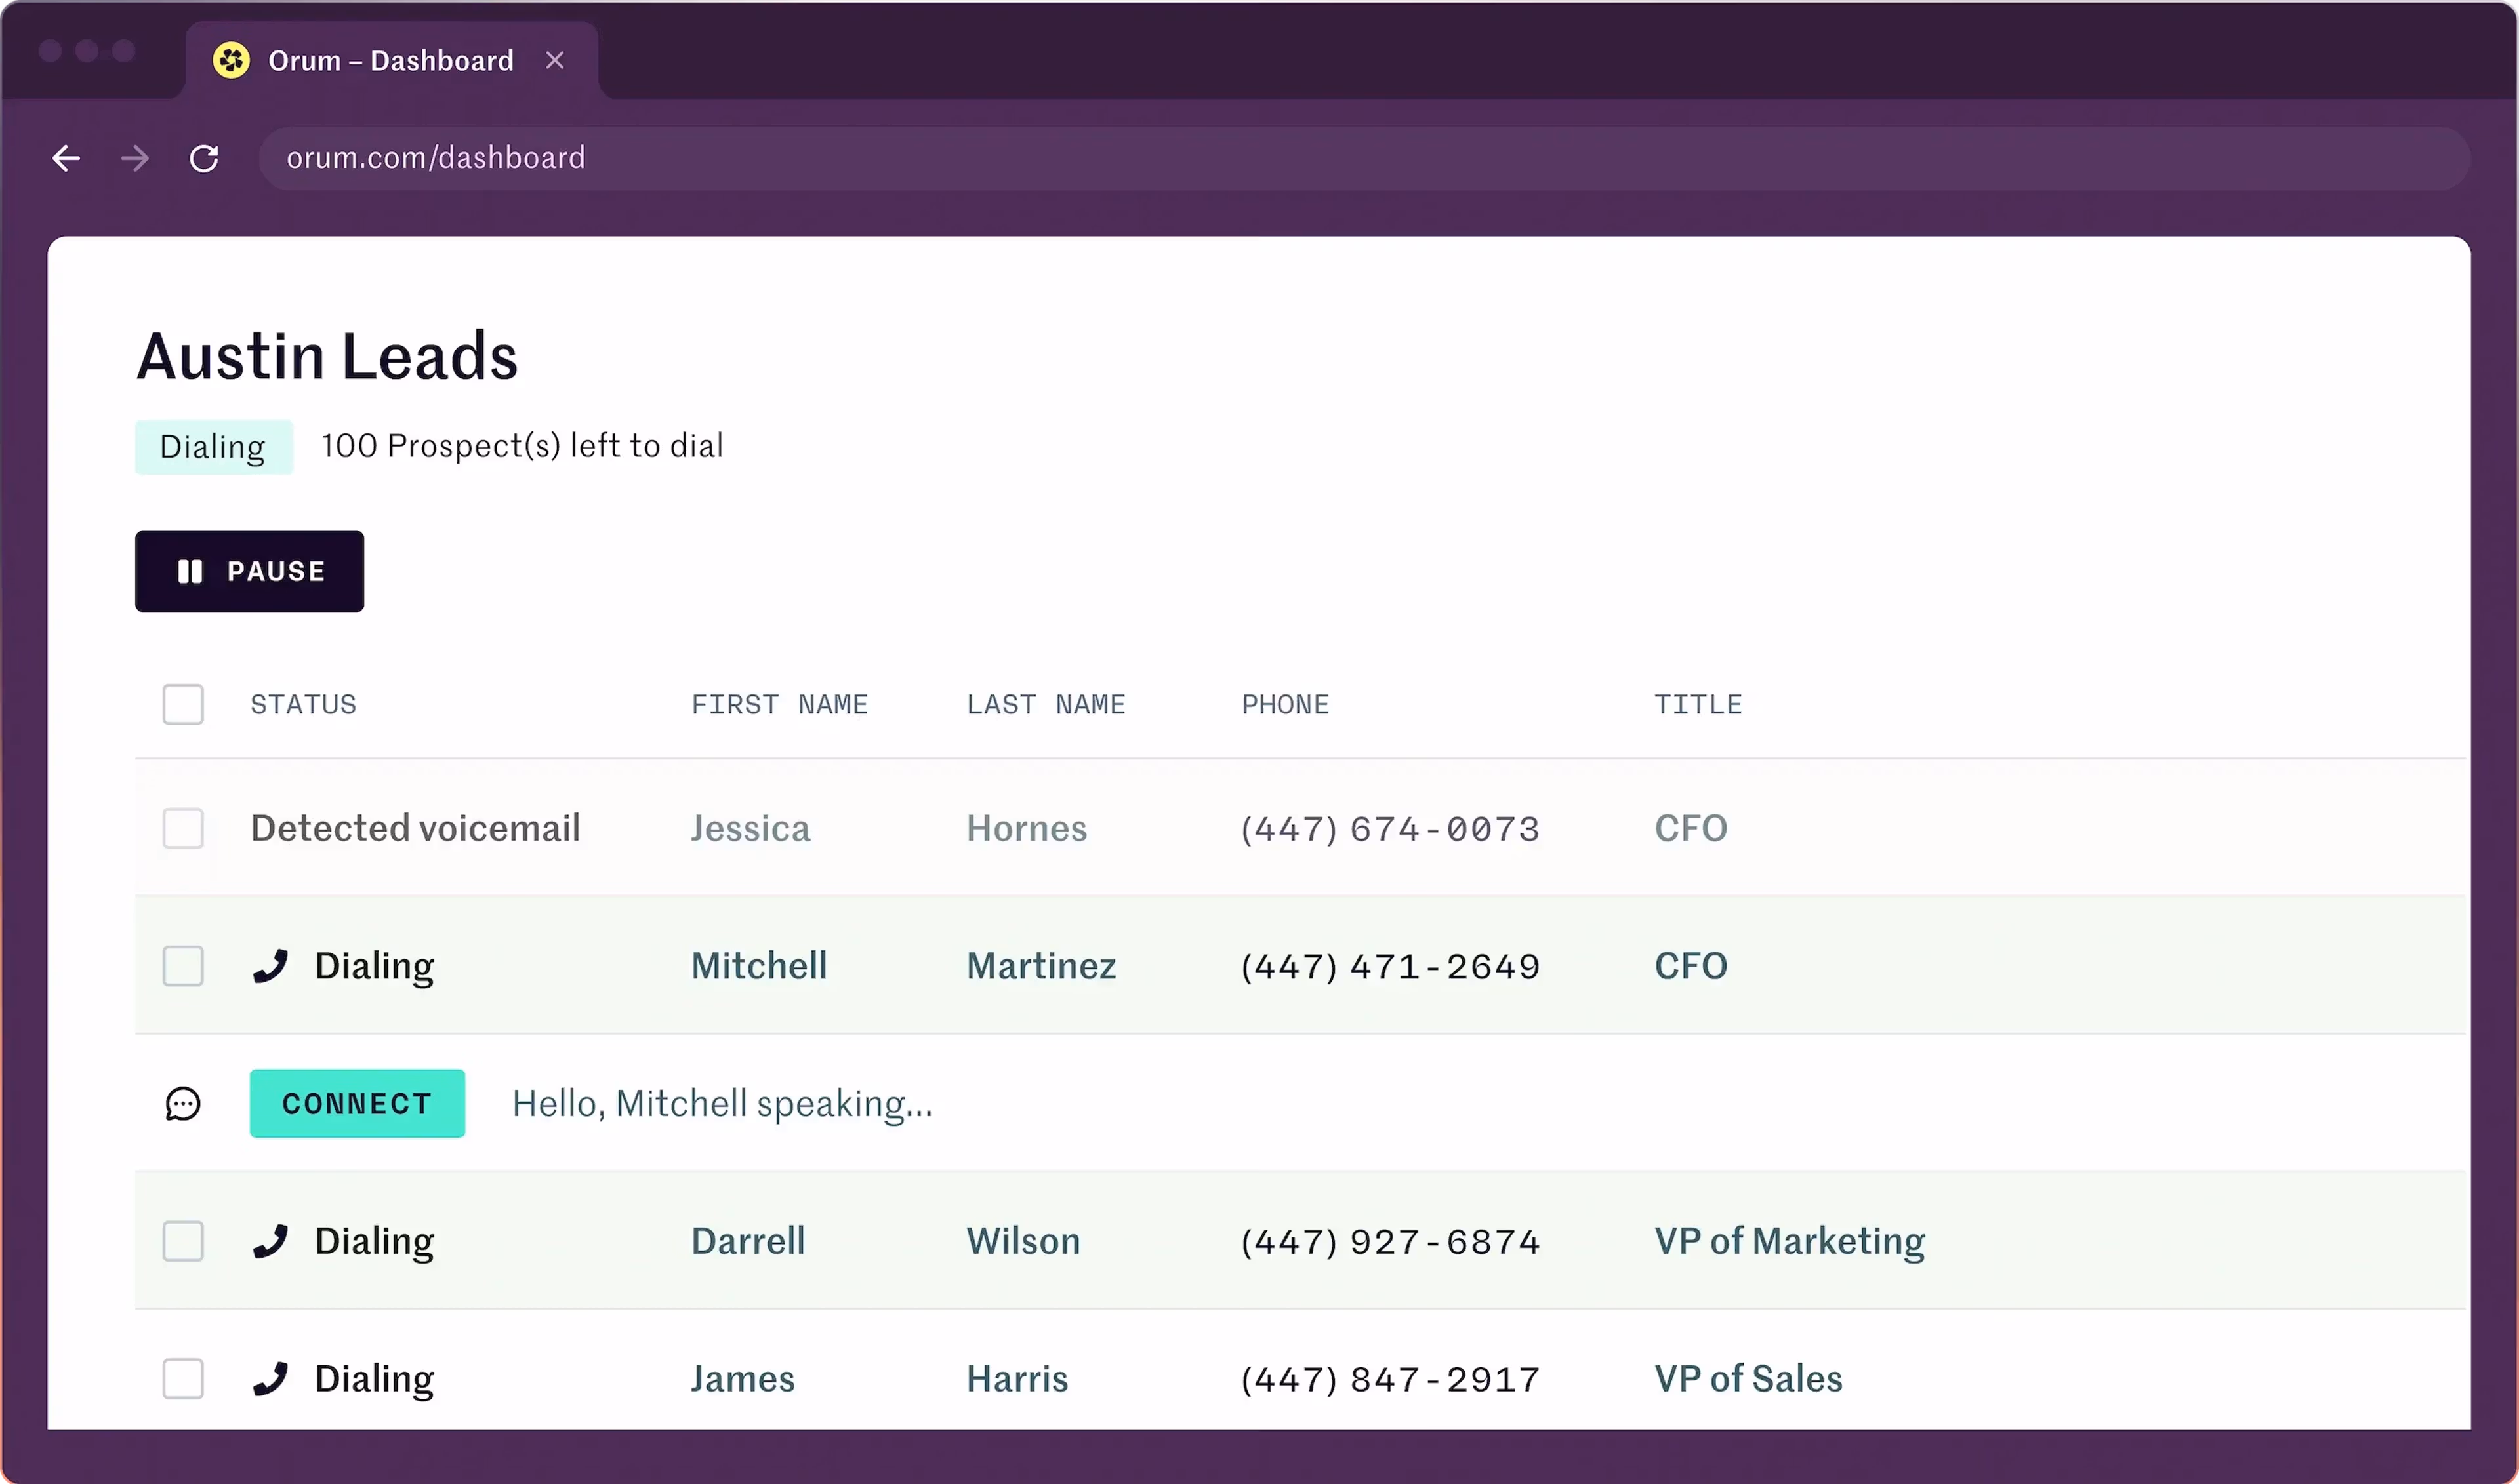Click the phone icon beside Darrell Wilson
This screenshot has height=1484, width=2519.
(272, 1241)
